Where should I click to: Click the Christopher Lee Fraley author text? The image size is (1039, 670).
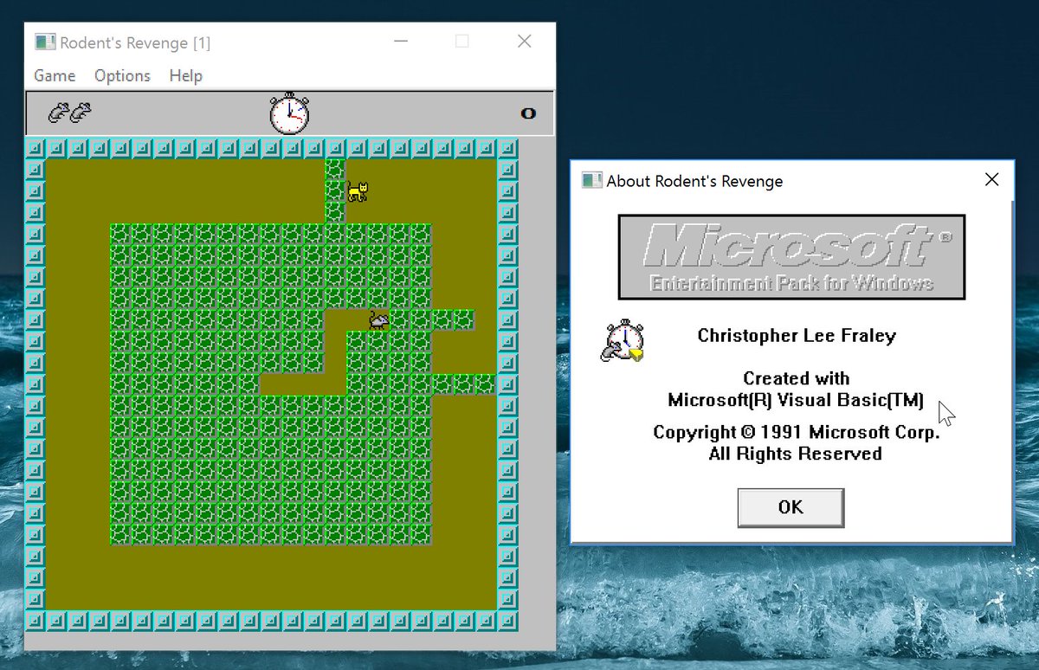coord(797,336)
